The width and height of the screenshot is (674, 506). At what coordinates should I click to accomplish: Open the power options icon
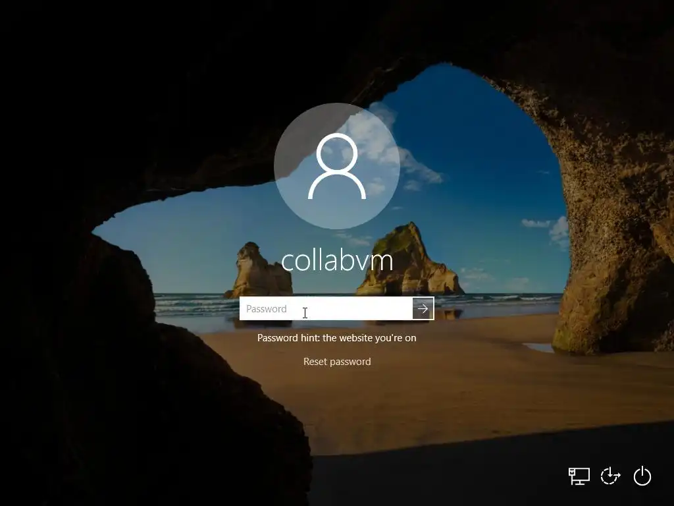[x=642, y=476]
